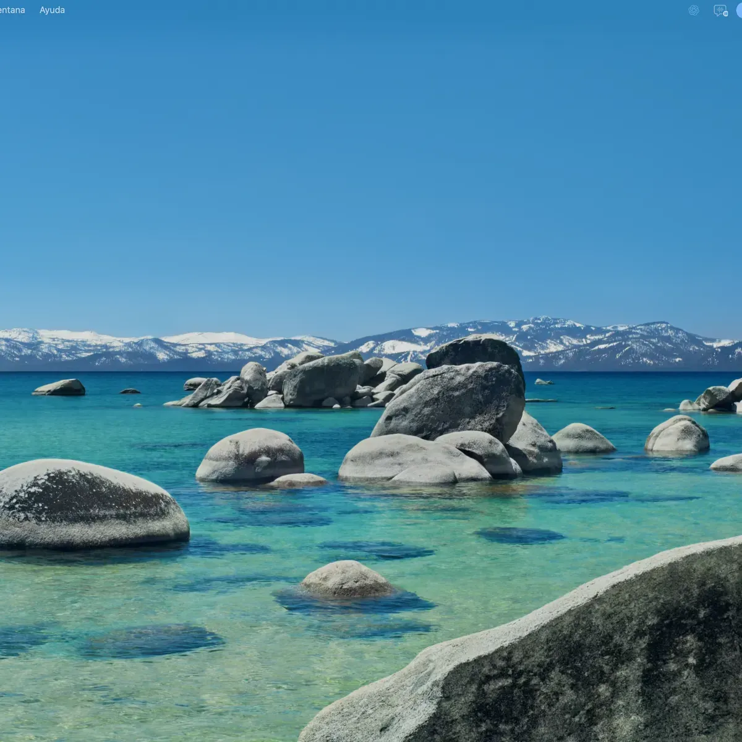Image resolution: width=742 pixels, height=742 pixels.
Task: Click the light blue circle at menu bar edge
Action: point(739,11)
